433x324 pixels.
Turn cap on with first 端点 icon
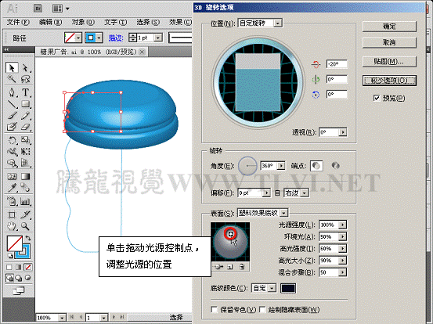316,166
